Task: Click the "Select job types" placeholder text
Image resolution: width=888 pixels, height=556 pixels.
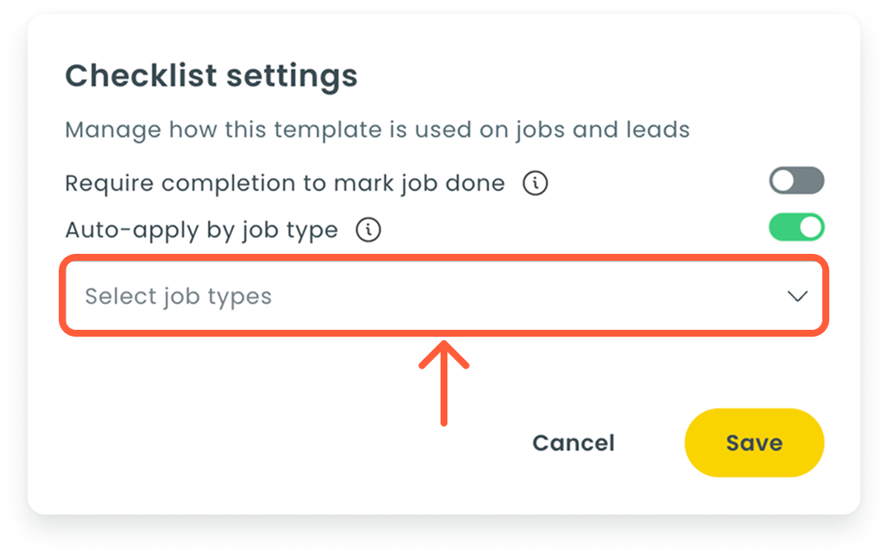Action: point(178,296)
